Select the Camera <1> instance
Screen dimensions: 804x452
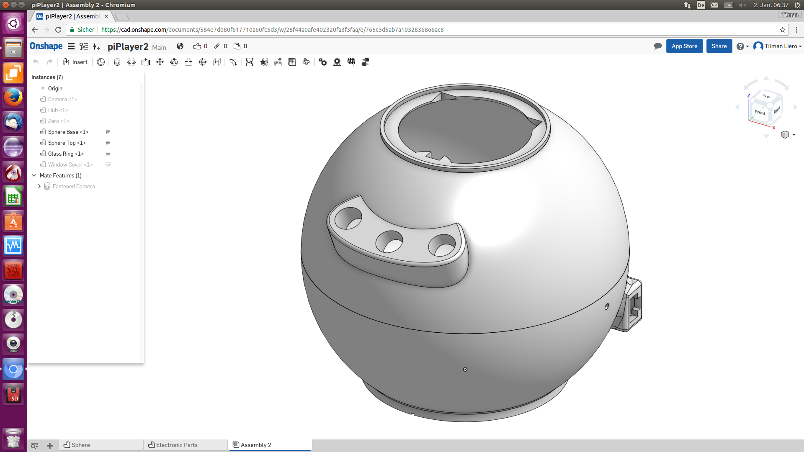pyautogui.click(x=62, y=99)
